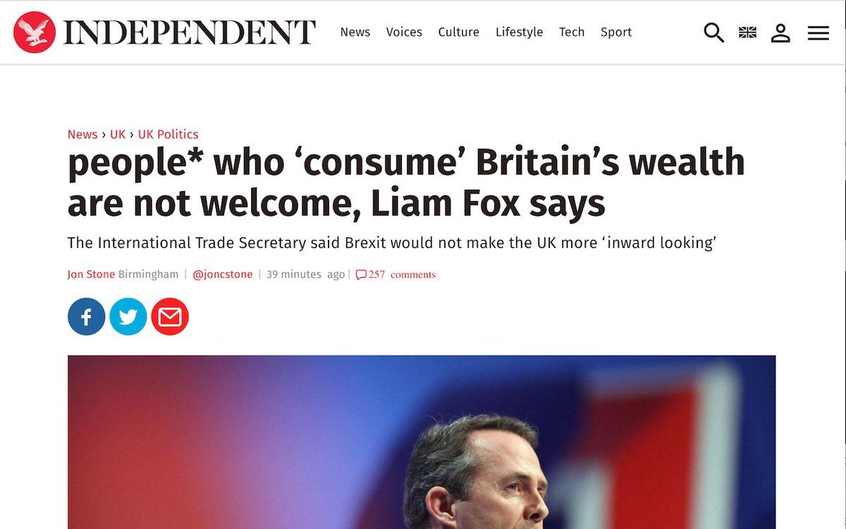Viewport: 846px width, 529px height.
Task: Open the Liam Fox article photo
Action: (x=422, y=442)
